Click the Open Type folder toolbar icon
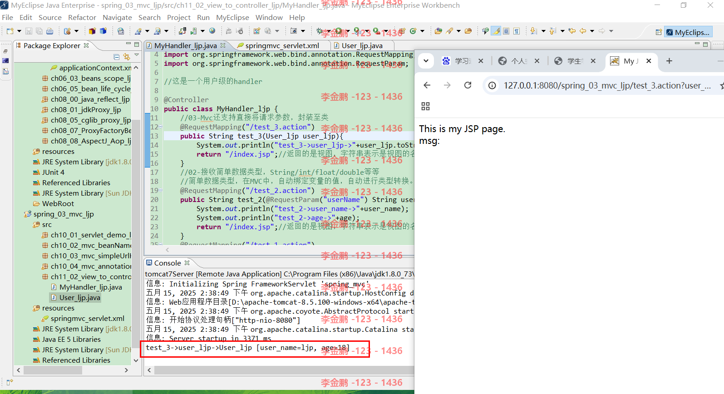724x394 pixels. tap(438, 31)
